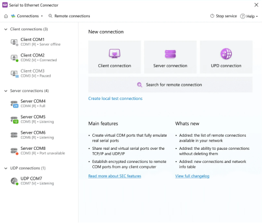Click the Server offline status text
Image resolution: width=262 pixels, height=223 pixels.
50,45
